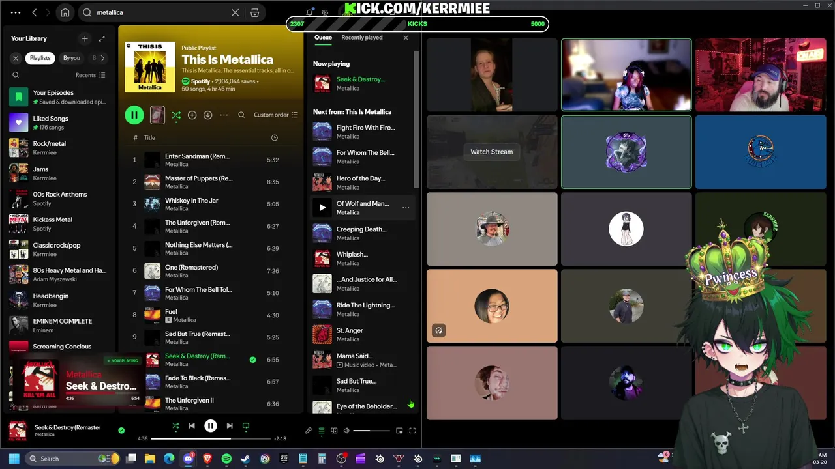Skip to previous track in player bar

tap(192, 426)
